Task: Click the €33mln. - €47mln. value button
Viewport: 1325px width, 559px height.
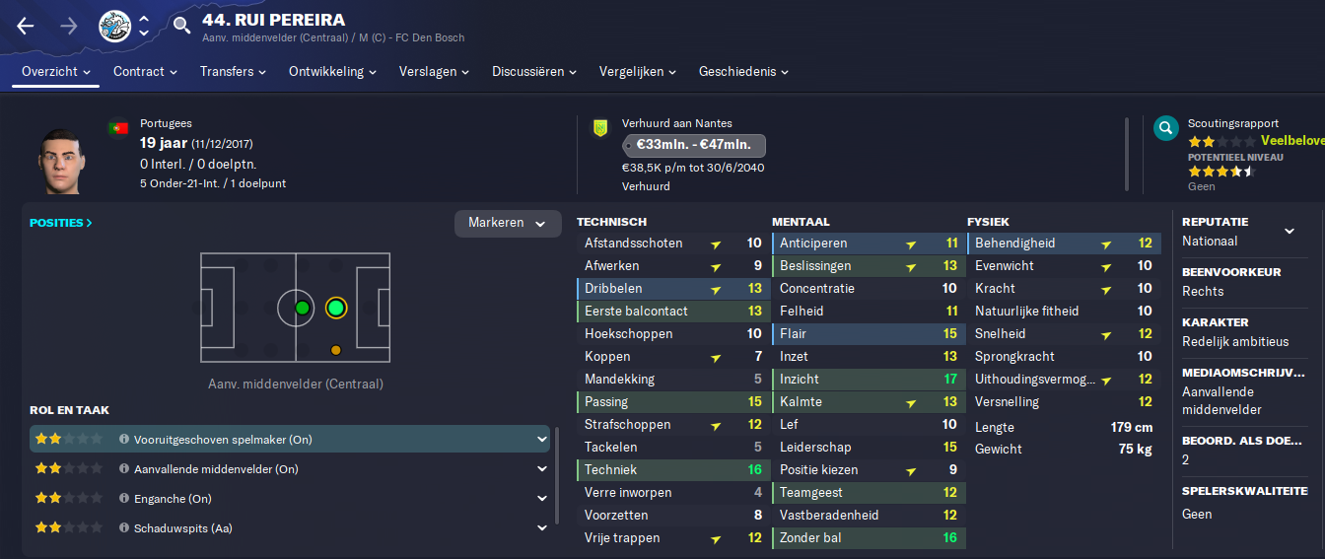Action: 694,145
